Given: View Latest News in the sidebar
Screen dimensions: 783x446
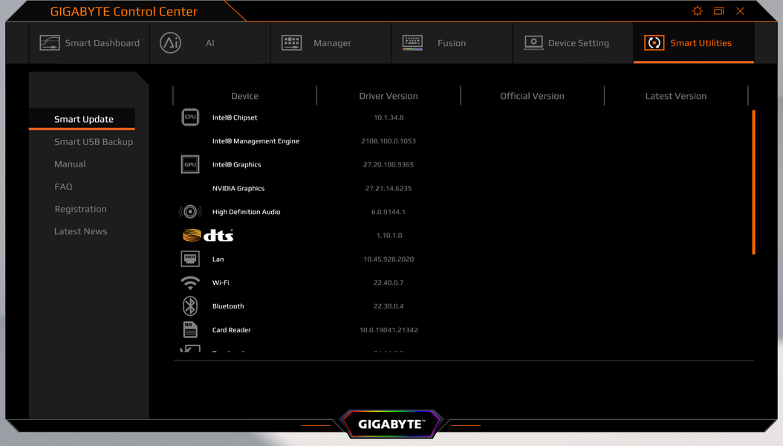Looking at the screenshot, I should (80, 232).
